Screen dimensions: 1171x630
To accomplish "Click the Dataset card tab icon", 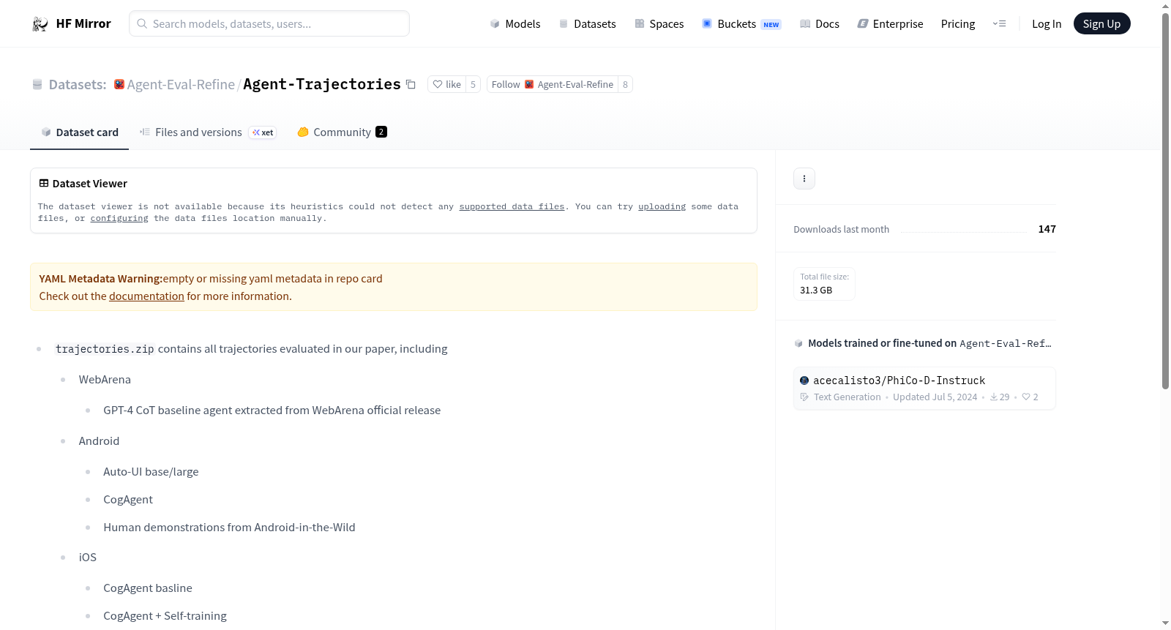I will (x=46, y=132).
